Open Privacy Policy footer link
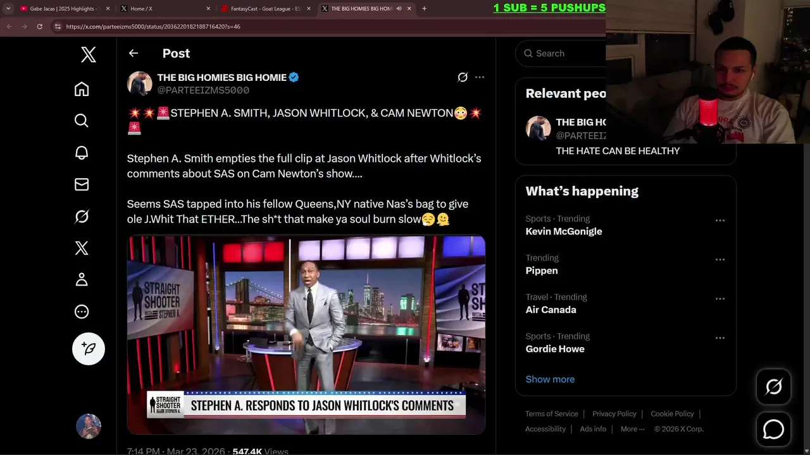810x455 pixels. click(x=614, y=414)
